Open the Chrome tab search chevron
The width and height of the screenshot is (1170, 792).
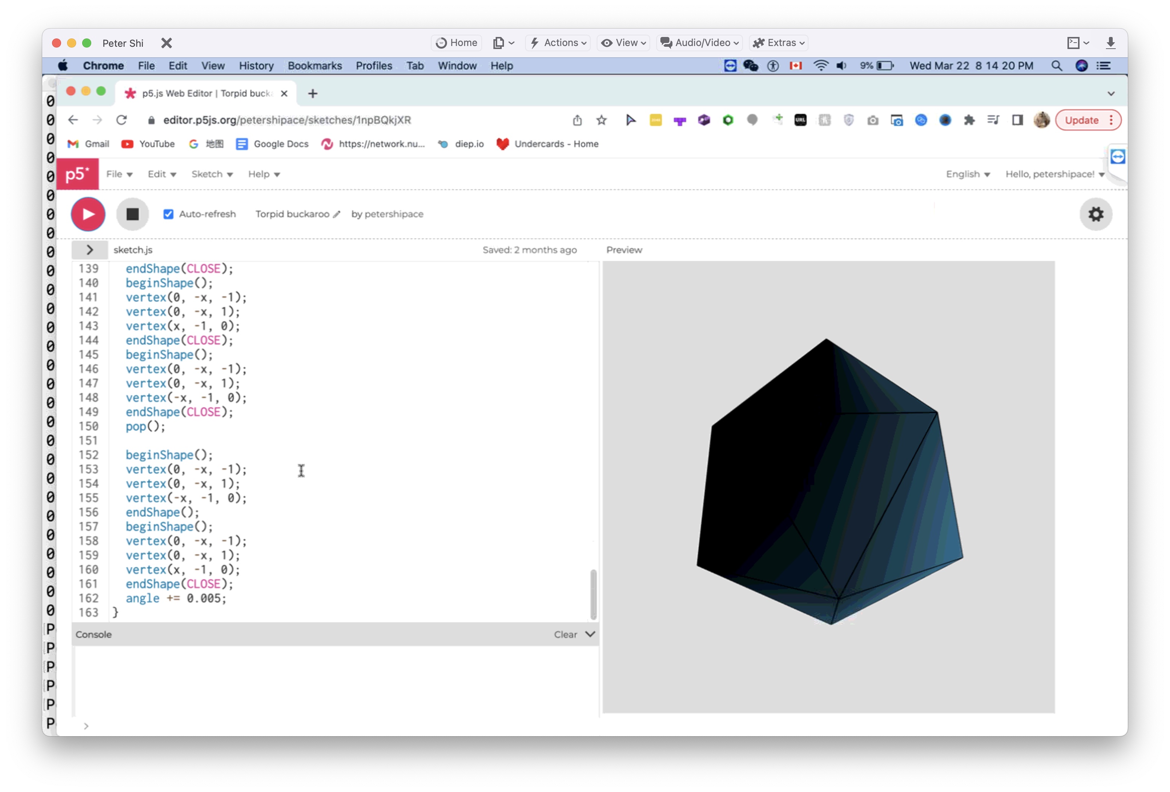click(1110, 94)
